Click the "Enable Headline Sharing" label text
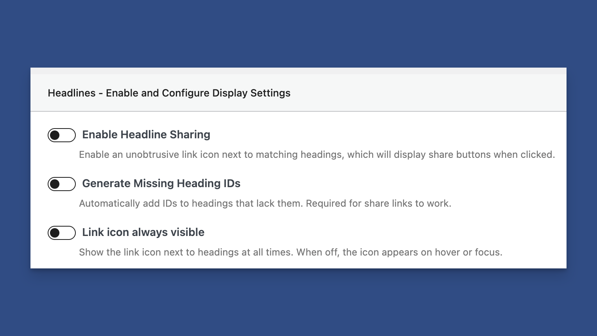The width and height of the screenshot is (597, 336). coord(146,135)
